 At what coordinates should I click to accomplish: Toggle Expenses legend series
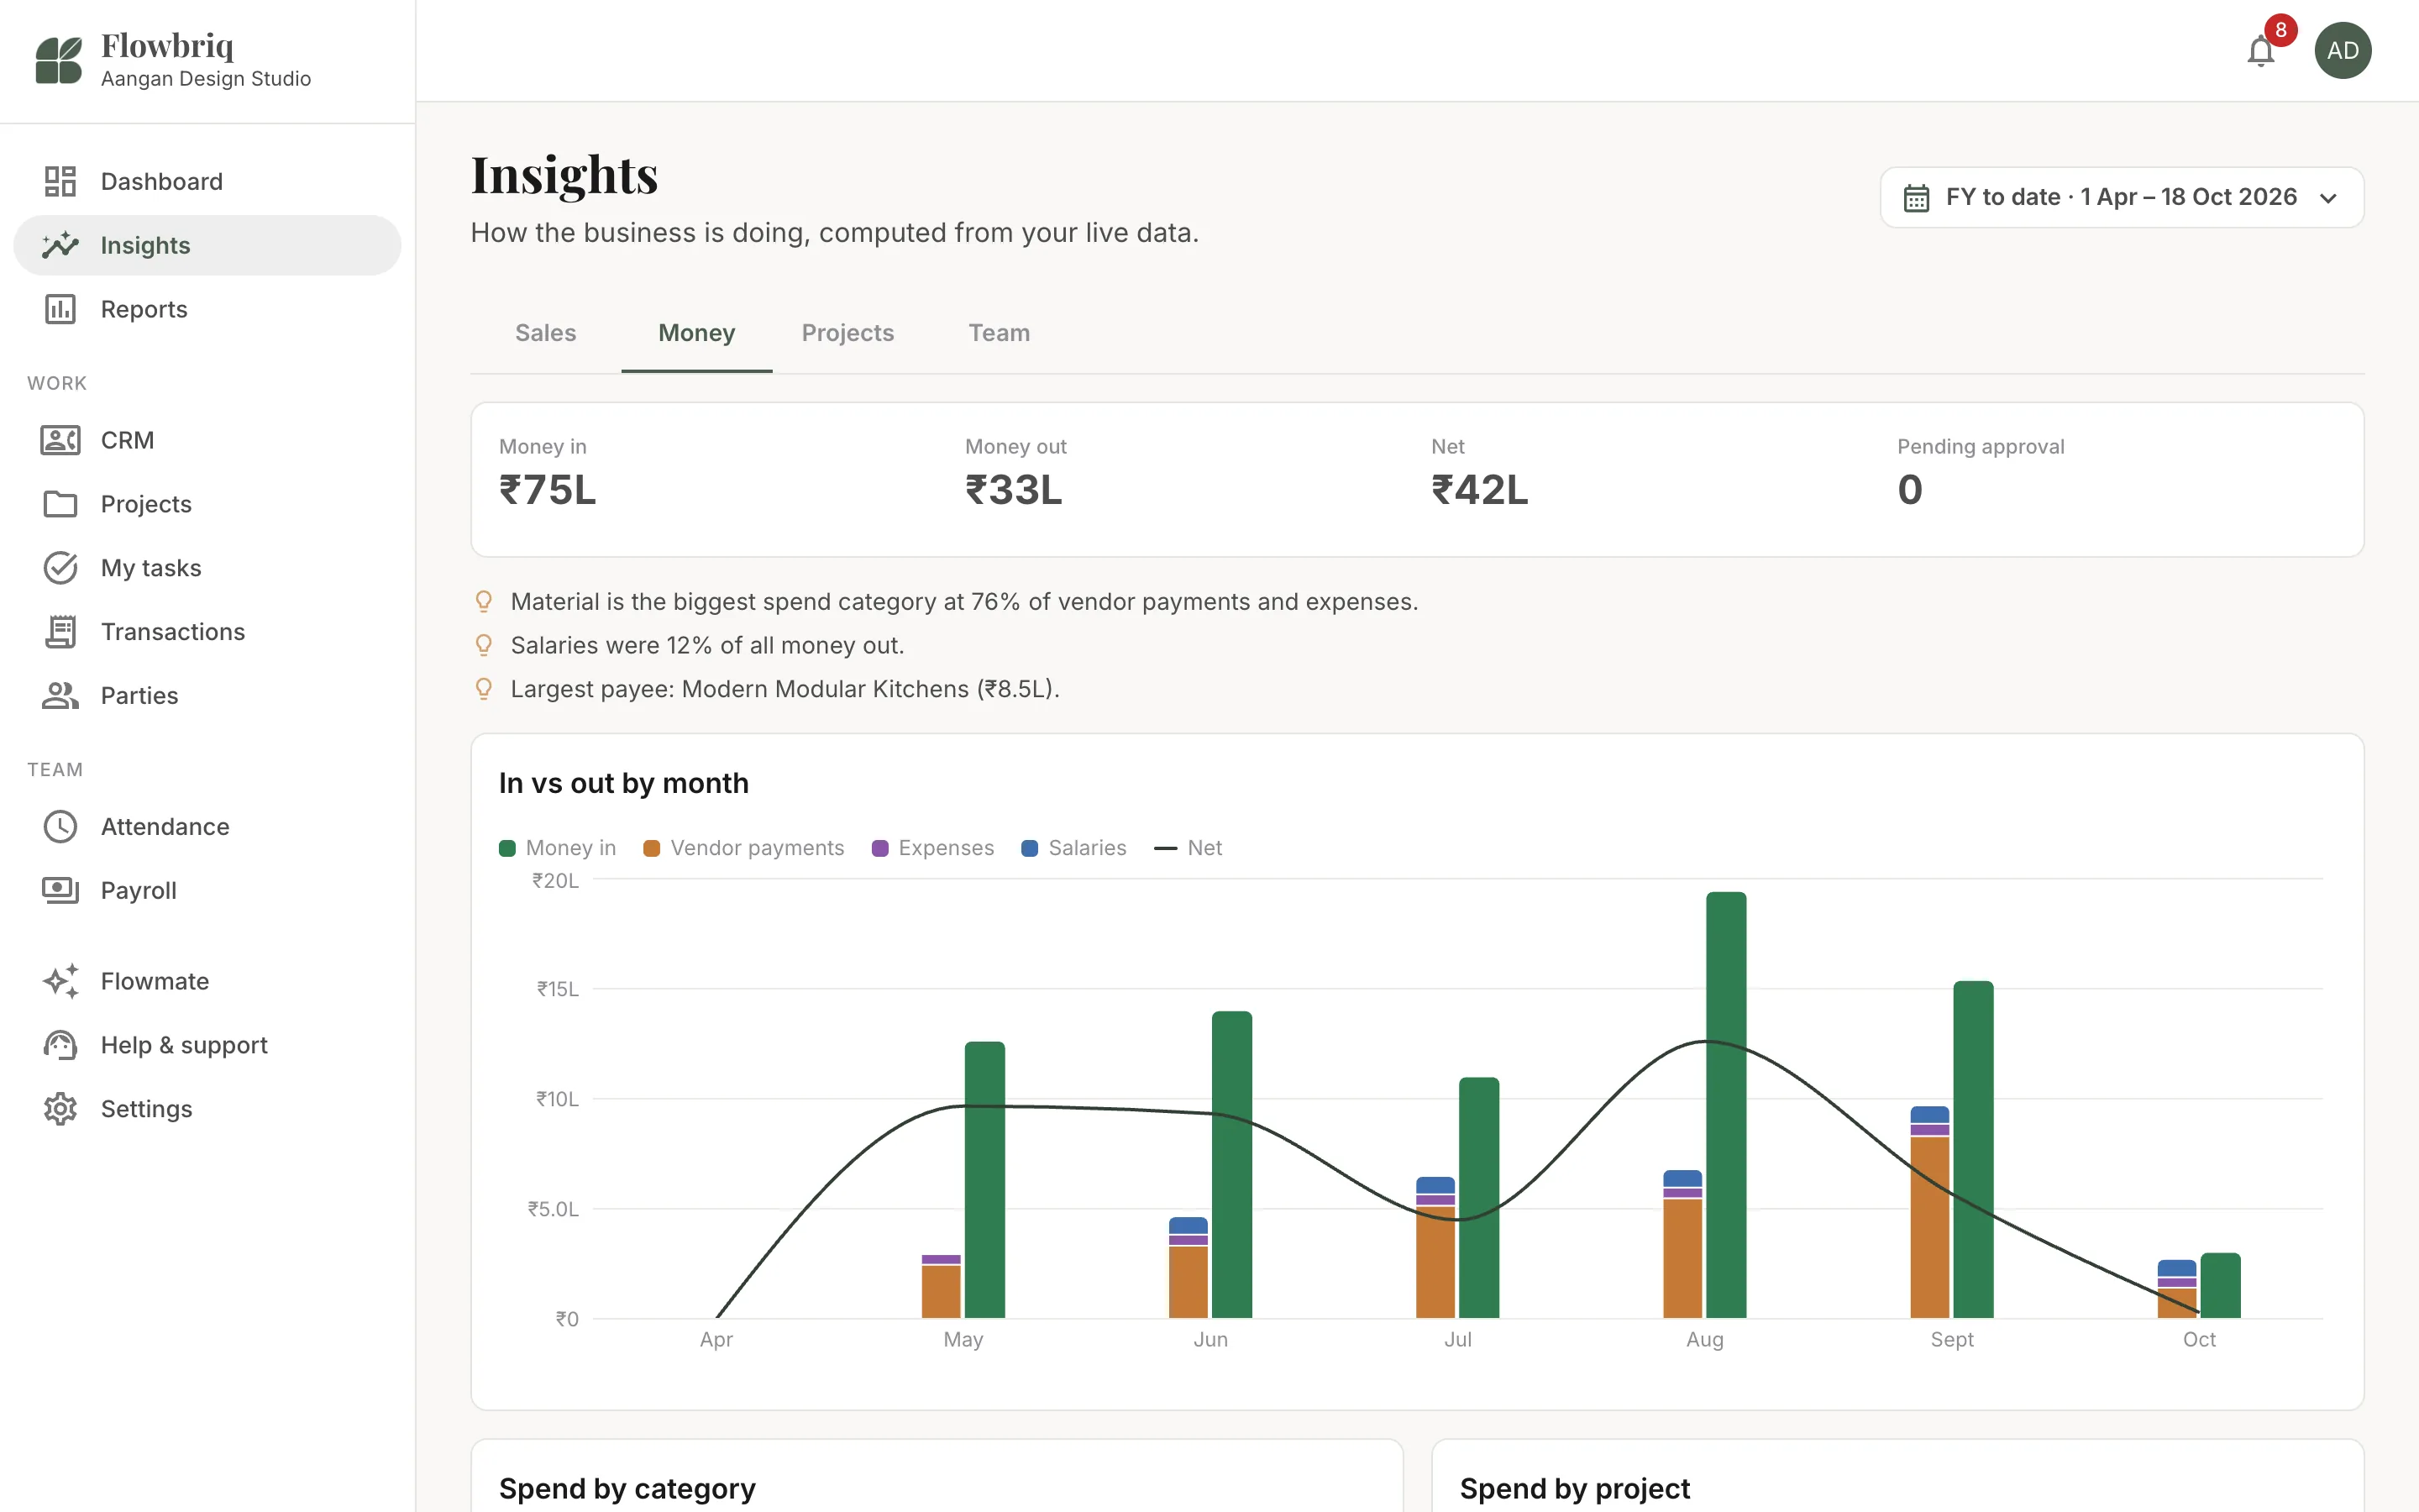[932, 848]
